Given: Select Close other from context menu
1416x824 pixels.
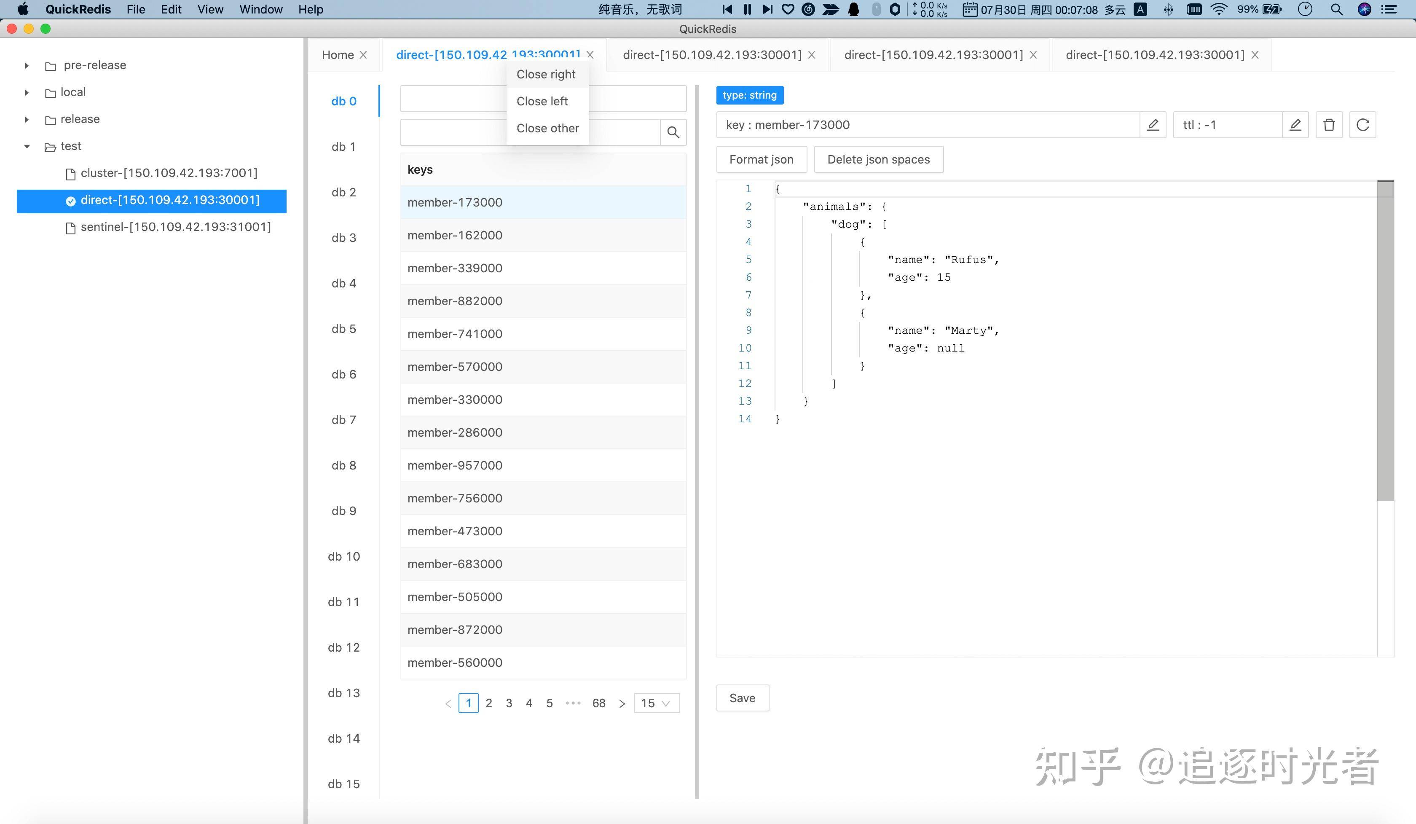Looking at the screenshot, I should (547, 128).
